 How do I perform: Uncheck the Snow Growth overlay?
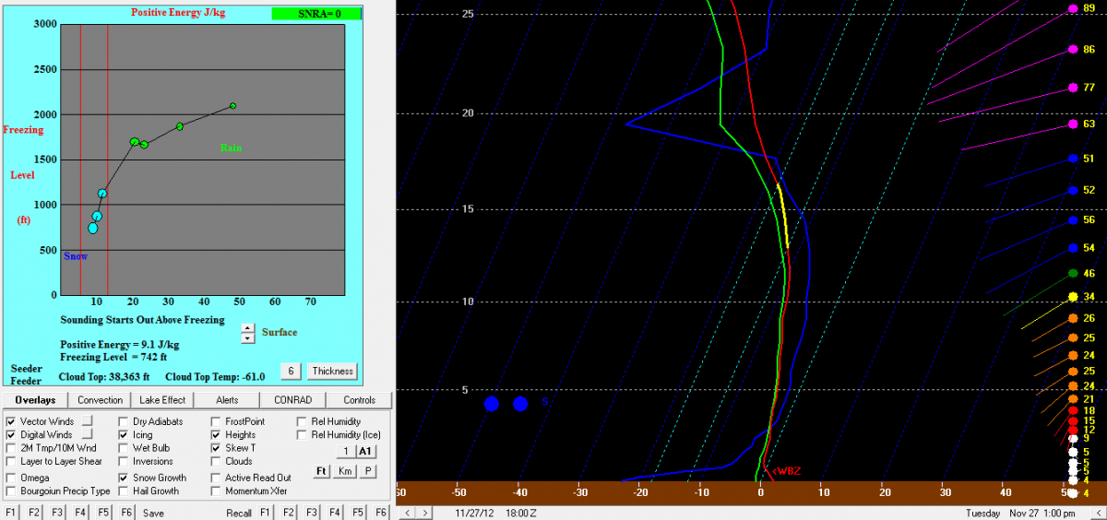(x=124, y=478)
